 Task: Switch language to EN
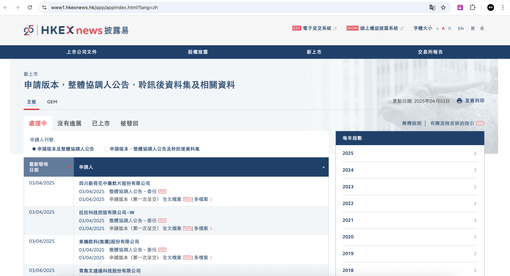pos(460,28)
